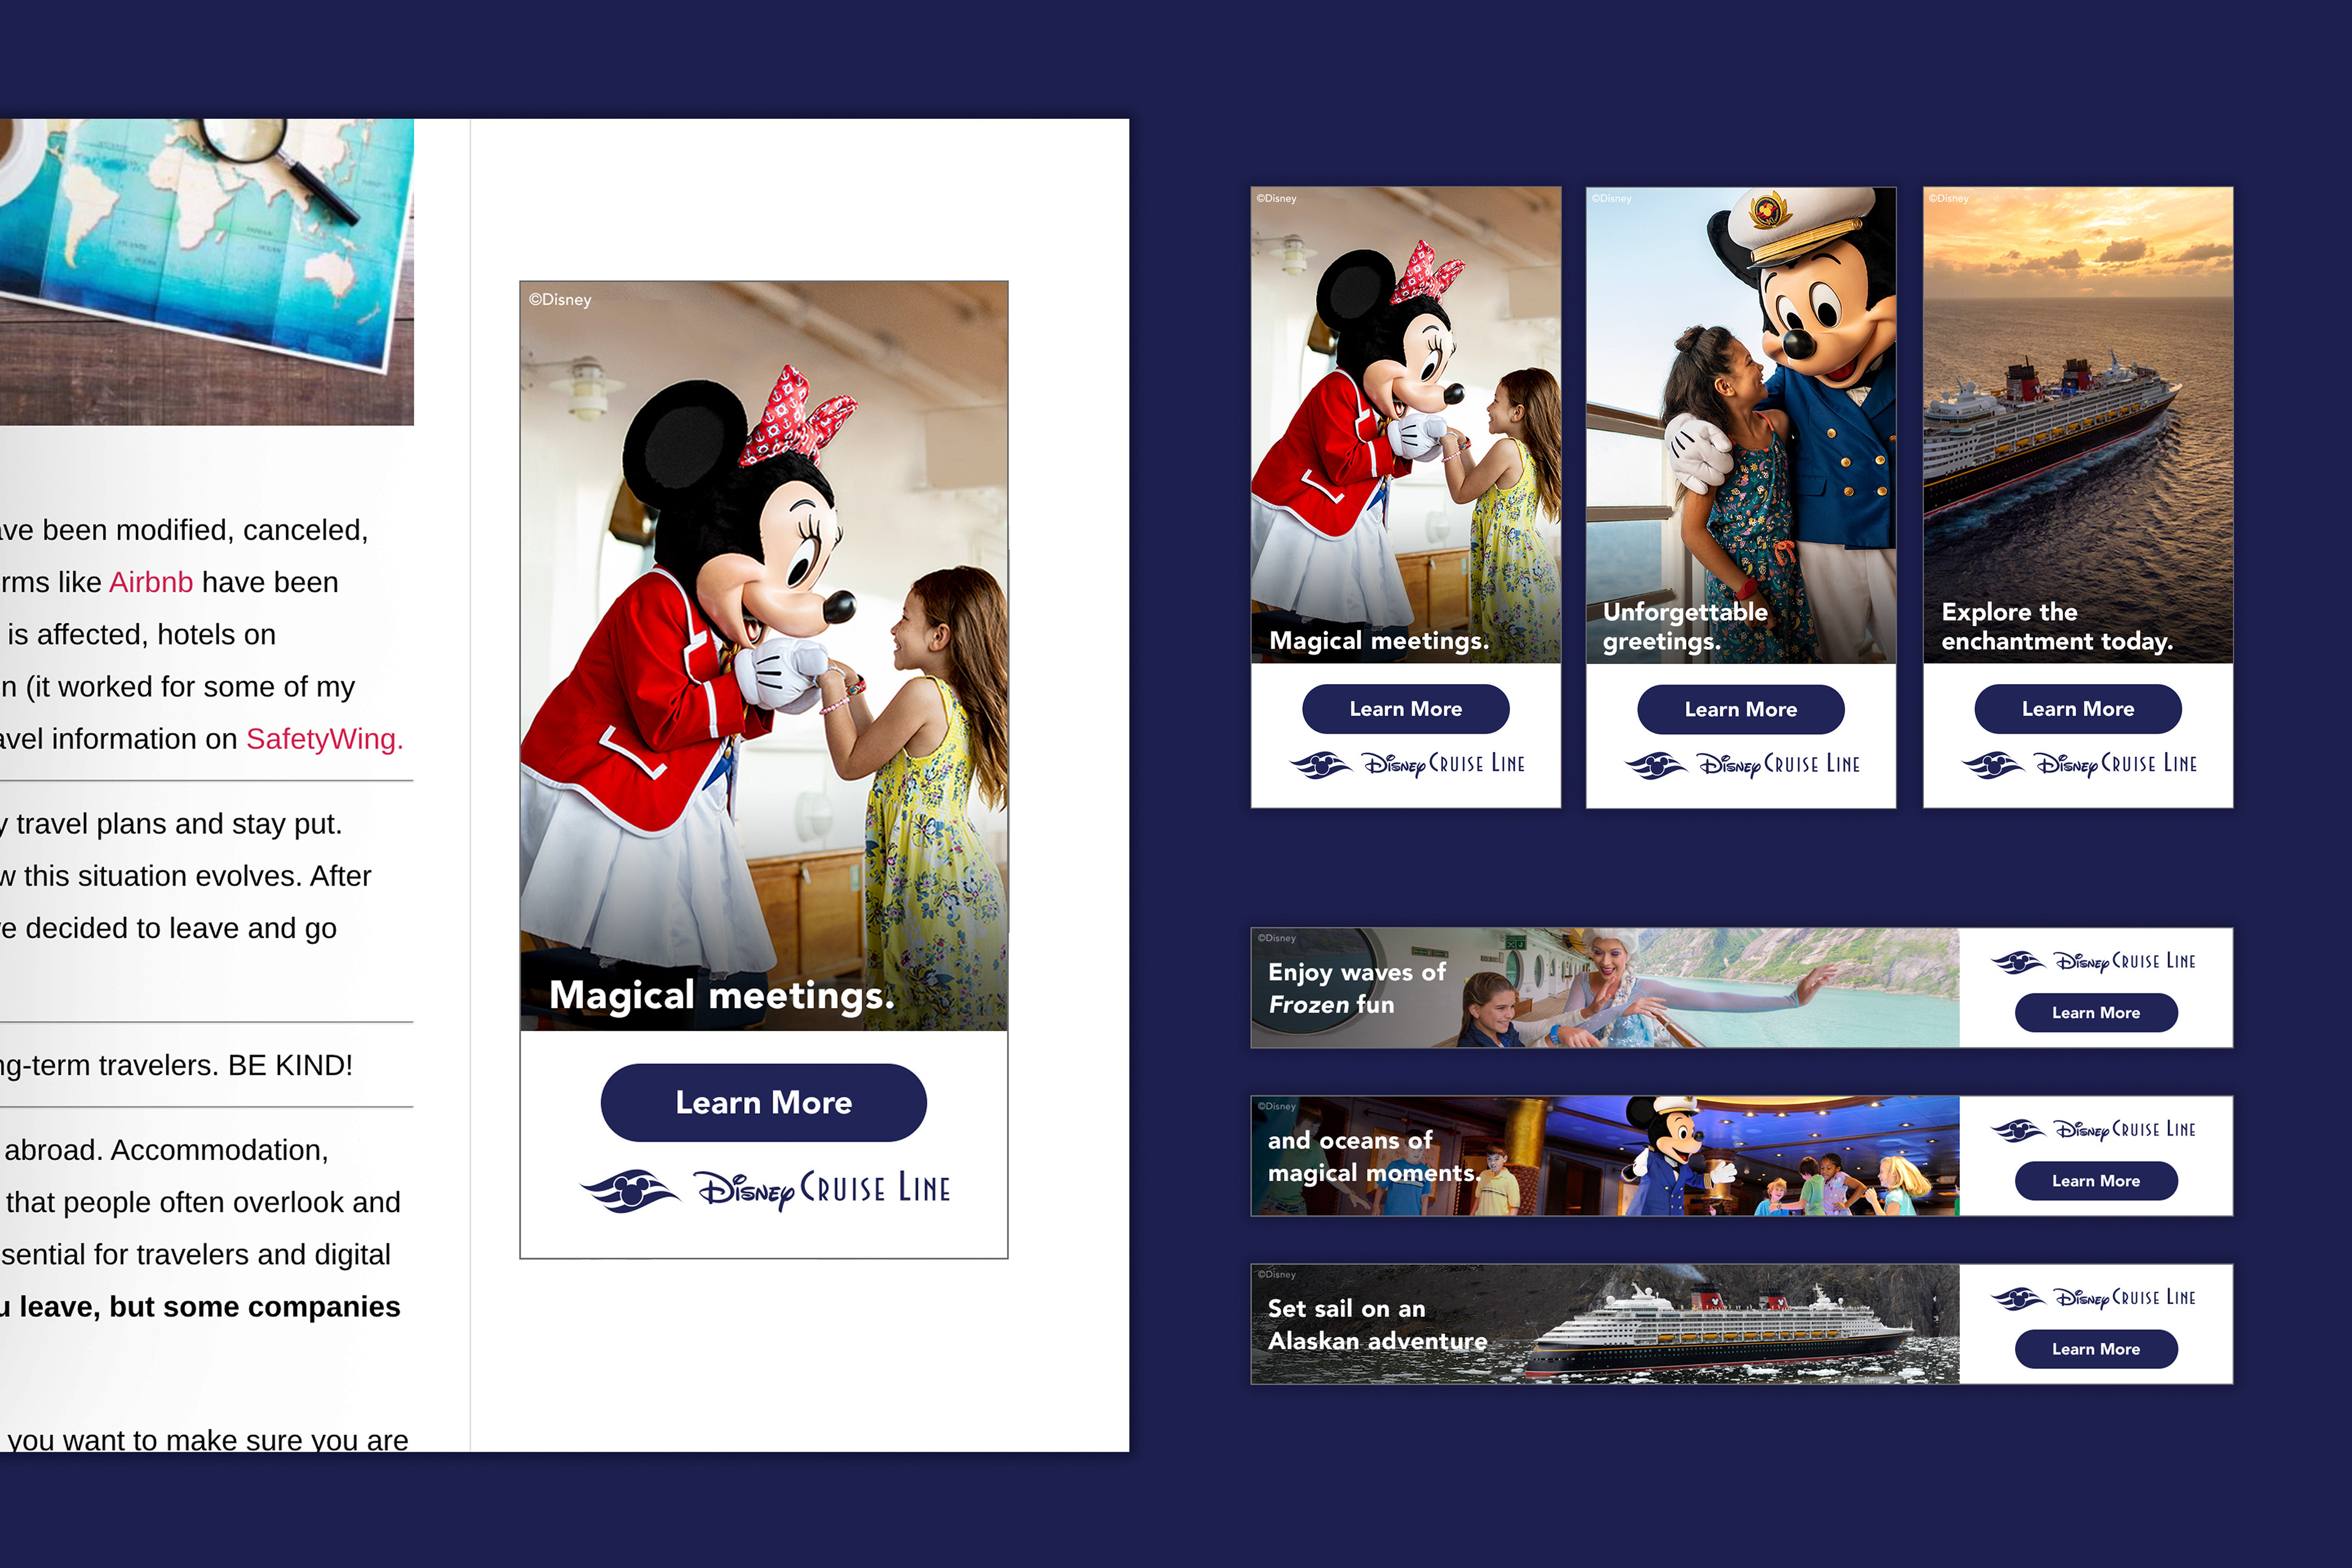Click the Disney Cruise Line logo on the Frozen fun banner
The image size is (2352, 1568).
point(2094,961)
